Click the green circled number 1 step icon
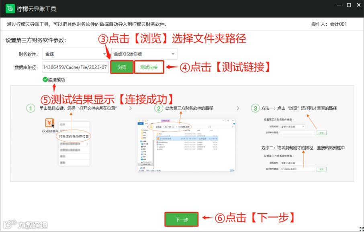This screenshot has height=232, width=364. click(31, 108)
